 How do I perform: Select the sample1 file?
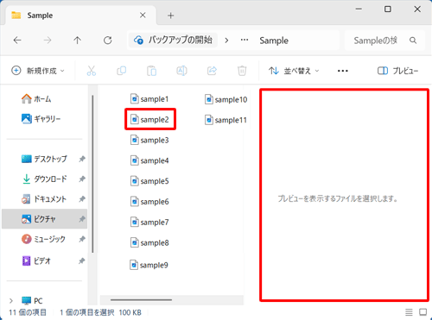click(149, 99)
